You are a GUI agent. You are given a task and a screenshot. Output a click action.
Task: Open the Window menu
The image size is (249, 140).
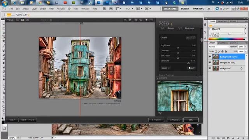tap(85, 9)
